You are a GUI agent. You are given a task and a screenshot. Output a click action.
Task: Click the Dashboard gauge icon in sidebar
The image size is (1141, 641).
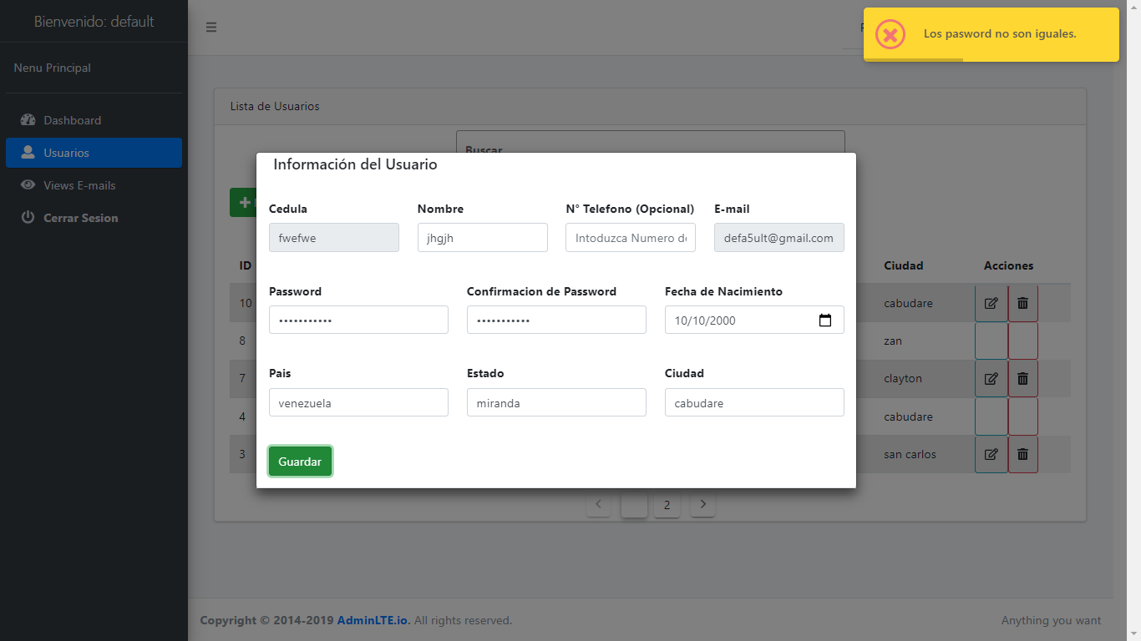[x=28, y=119]
